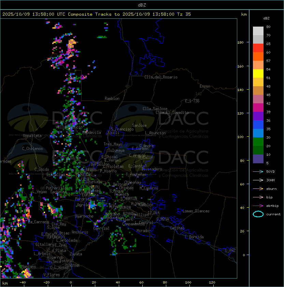Viewport: 284px width, 287px height.
Task: Select the bright green 20–30 dBZ swatch
Action: (x=258, y=142)
